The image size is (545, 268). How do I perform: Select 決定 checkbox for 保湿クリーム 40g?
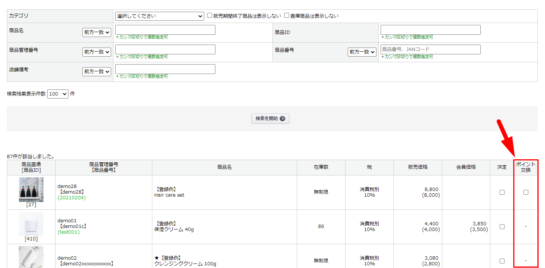502,226
